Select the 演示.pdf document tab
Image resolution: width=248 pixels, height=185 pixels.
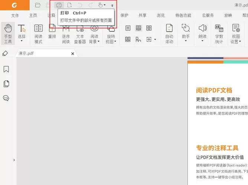[x=46, y=53]
